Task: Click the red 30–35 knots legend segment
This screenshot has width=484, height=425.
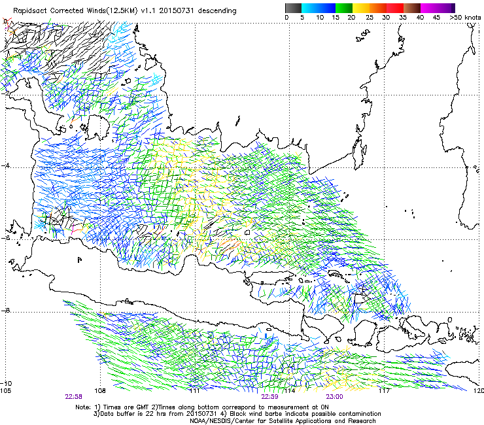Action: (395, 8)
